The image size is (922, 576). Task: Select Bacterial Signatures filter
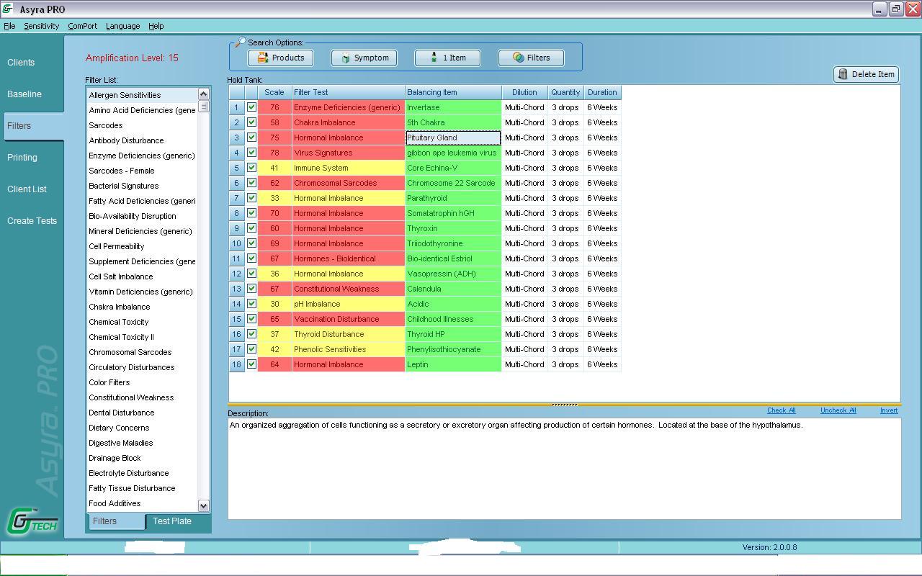(142, 186)
